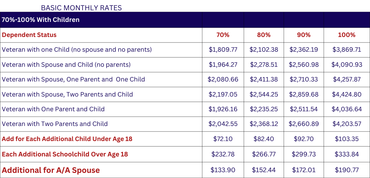370x178 pixels.
Task: Select the 70%-100% With Children header row
Action: [x=185, y=20]
